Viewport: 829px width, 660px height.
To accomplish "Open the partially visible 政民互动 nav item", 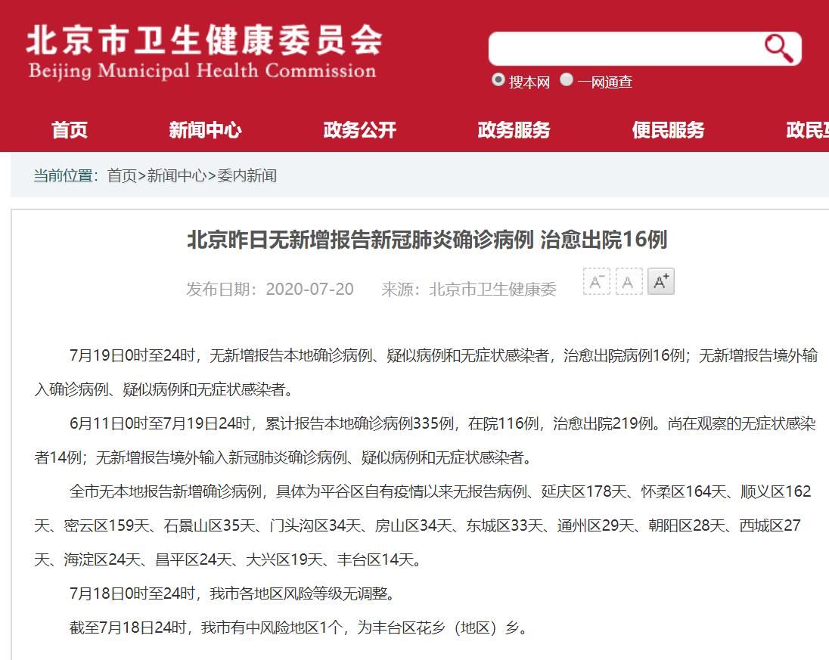I will (806, 130).
